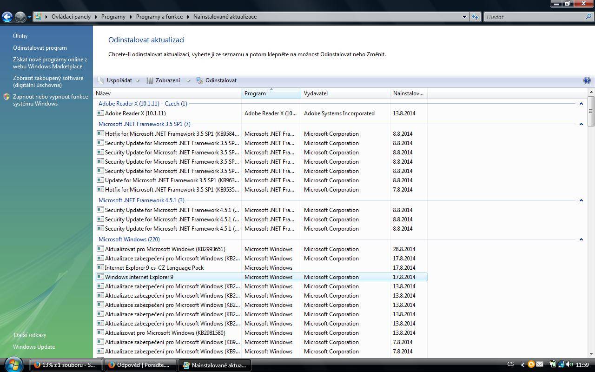Click the orange circular tray icon
This screenshot has height=372, width=595.
pos(531,365)
